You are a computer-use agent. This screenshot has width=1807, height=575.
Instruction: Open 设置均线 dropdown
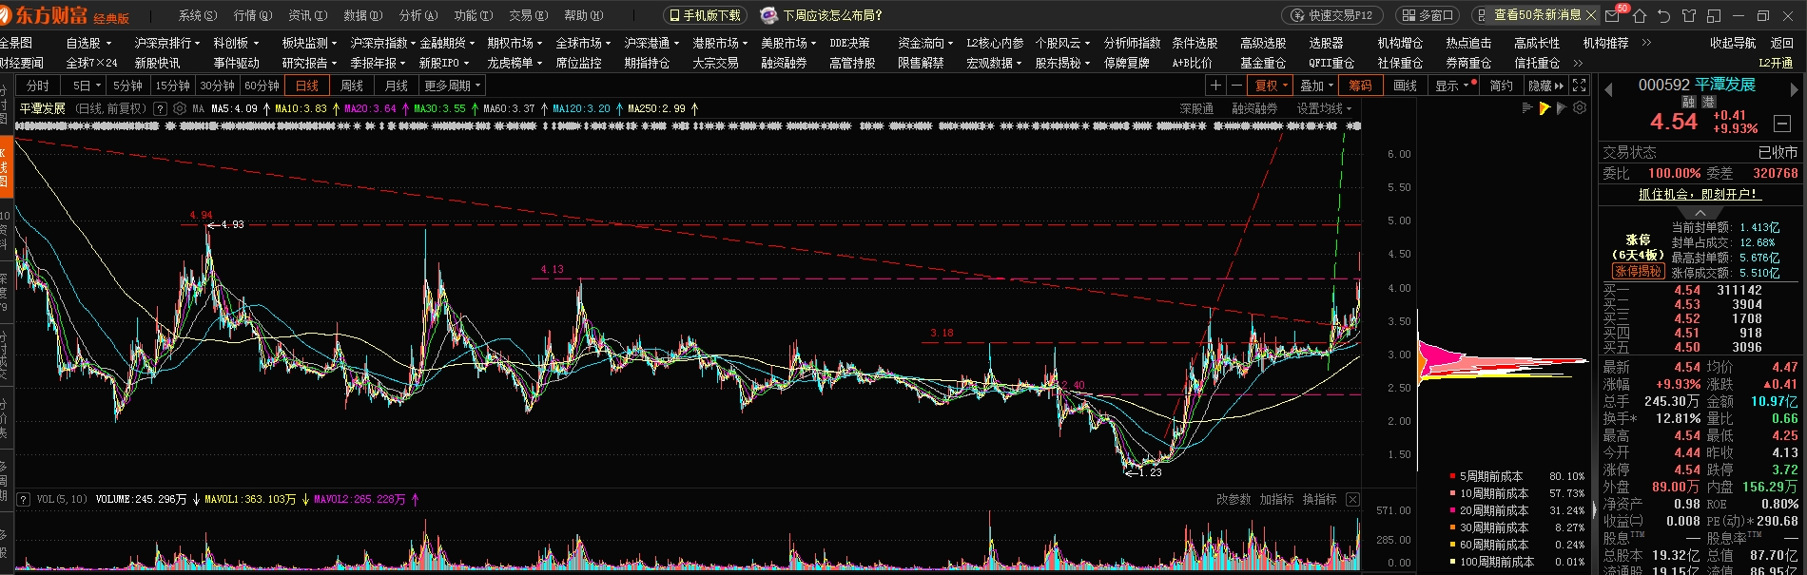point(1324,108)
